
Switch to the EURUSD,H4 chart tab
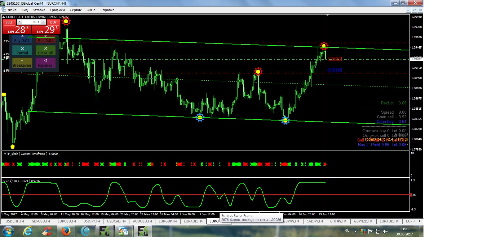67,221
